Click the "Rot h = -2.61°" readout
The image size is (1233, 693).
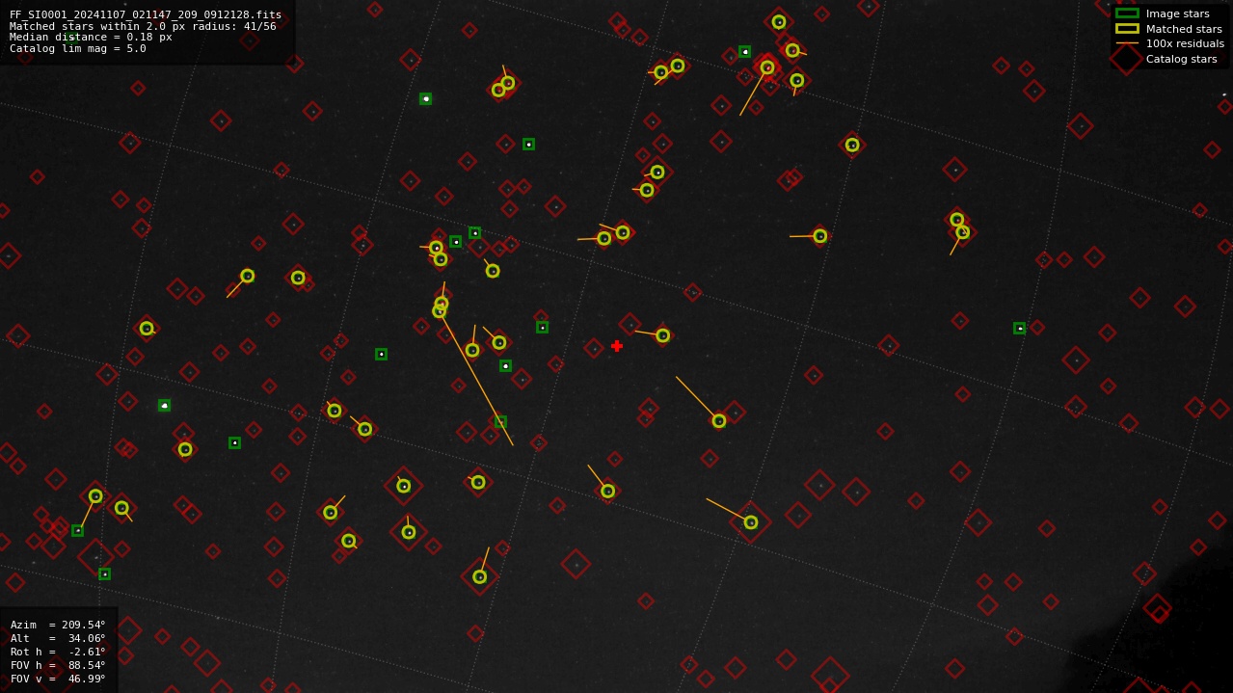coord(58,652)
